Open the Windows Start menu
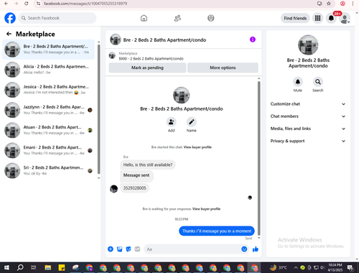359x273 pixels. click(6, 267)
